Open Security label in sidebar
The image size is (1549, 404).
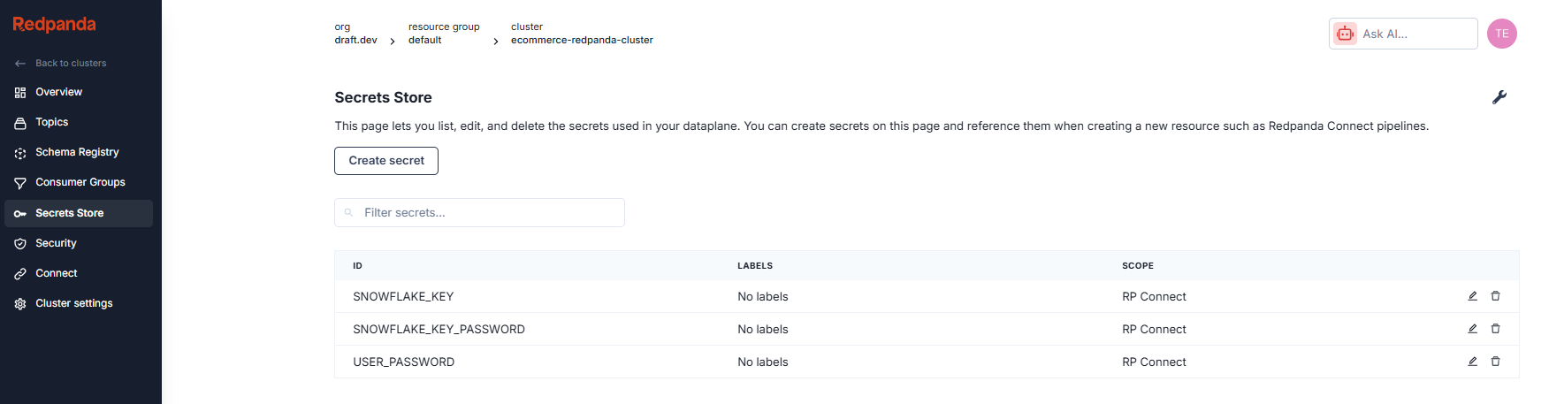tap(56, 243)
